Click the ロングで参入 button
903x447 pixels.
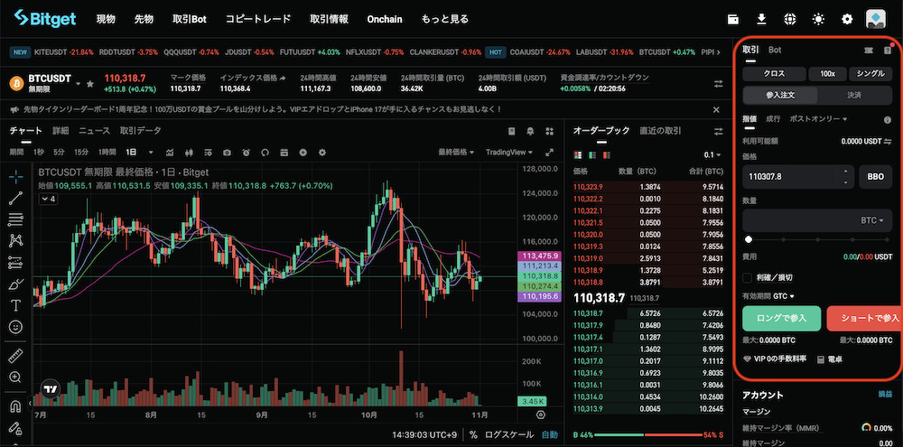pos(781,319)
